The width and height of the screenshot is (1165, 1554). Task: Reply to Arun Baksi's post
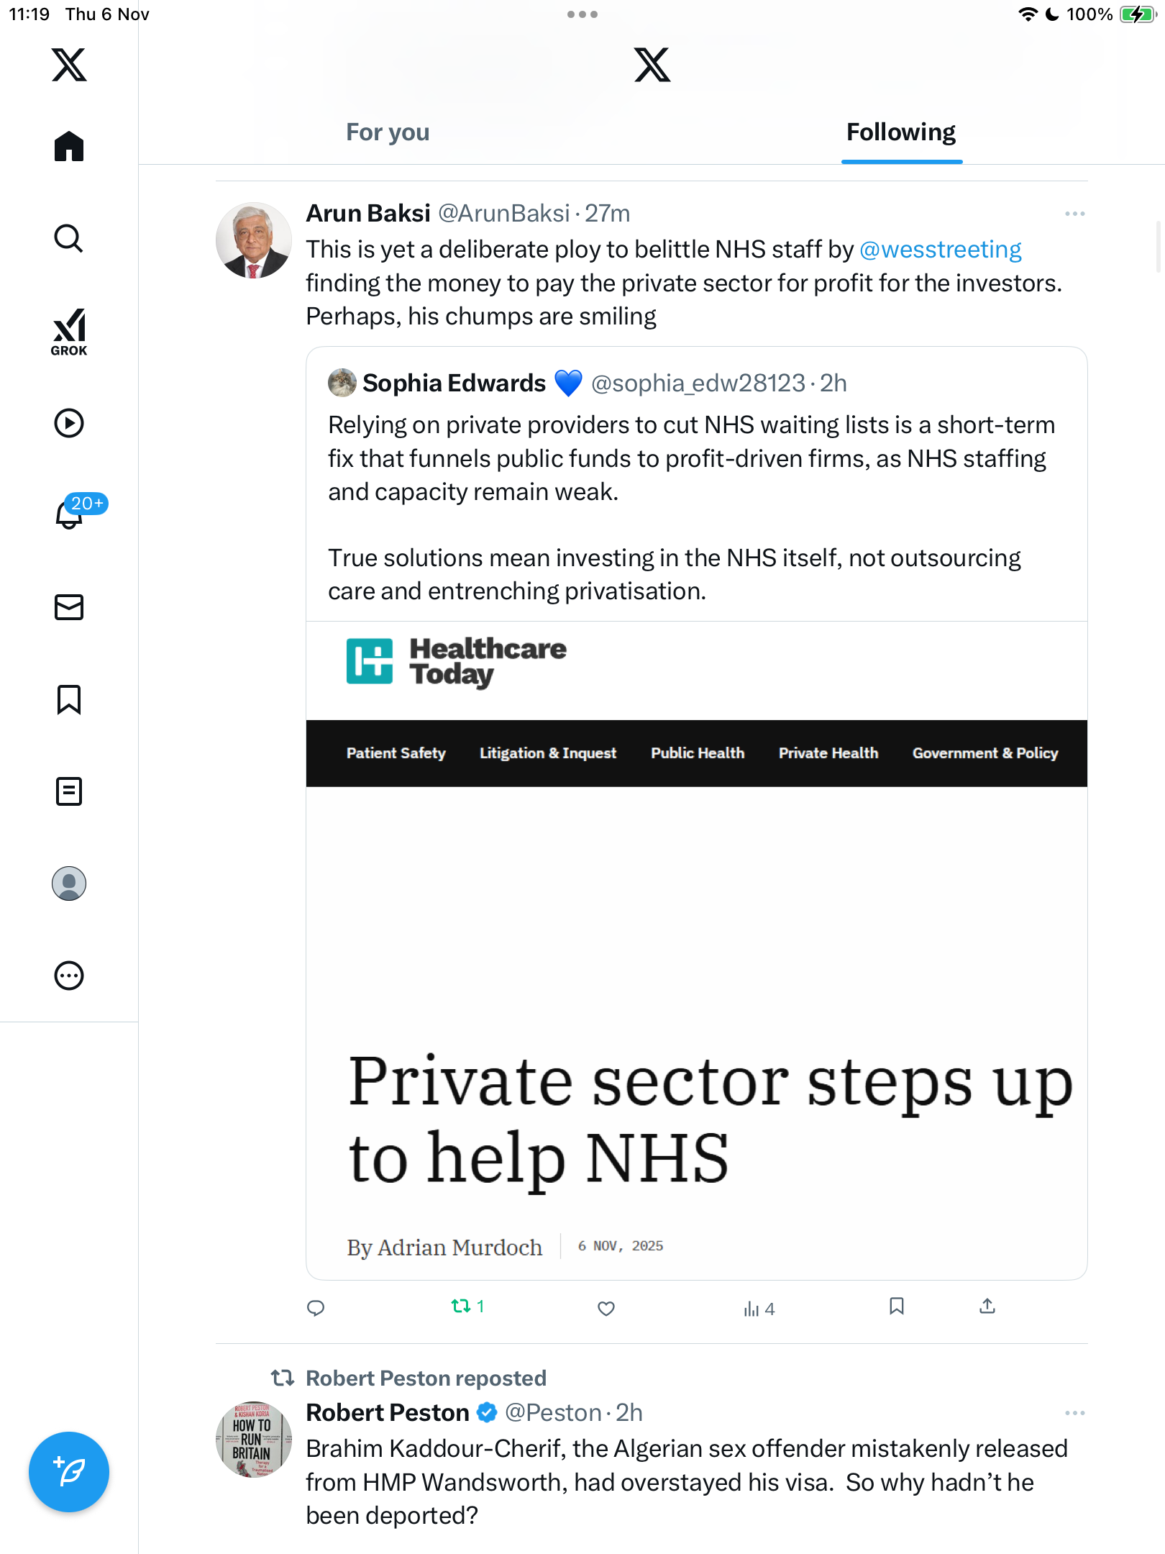pyautogui.click(x=316, y=1308)
